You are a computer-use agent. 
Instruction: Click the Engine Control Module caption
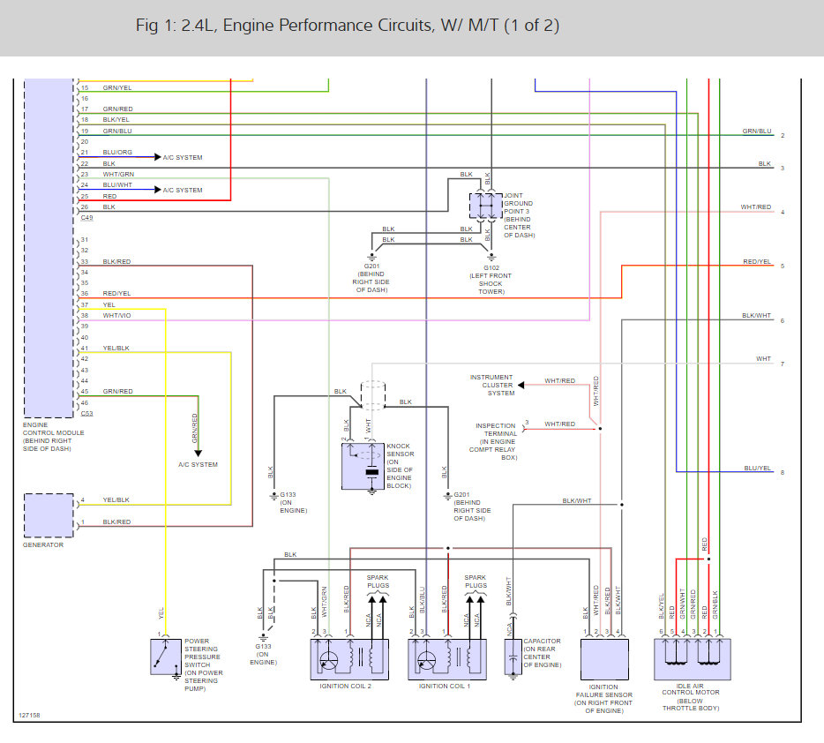[x=53, y=437]
